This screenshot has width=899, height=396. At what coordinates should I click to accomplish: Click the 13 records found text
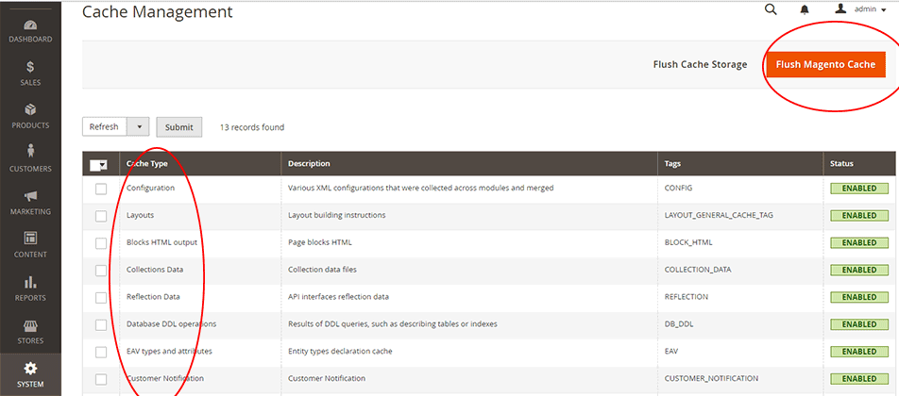tap(252, 127)
